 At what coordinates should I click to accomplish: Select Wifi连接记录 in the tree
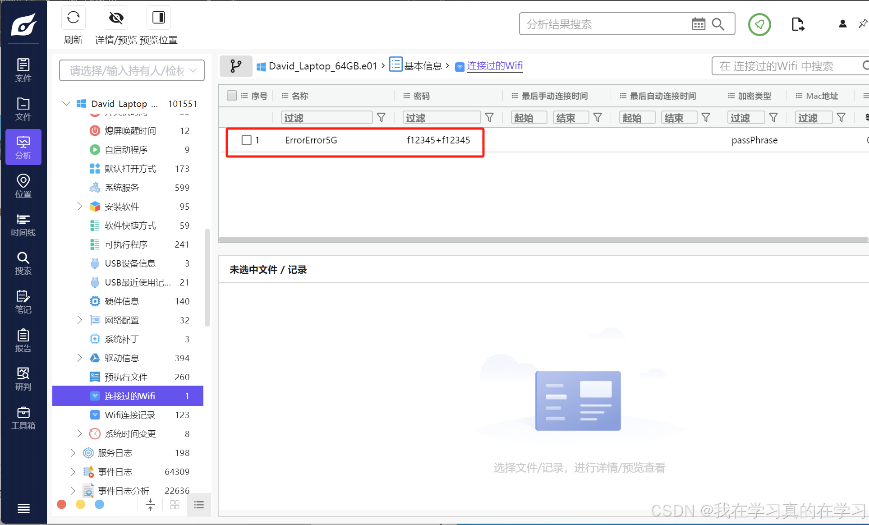130,415
